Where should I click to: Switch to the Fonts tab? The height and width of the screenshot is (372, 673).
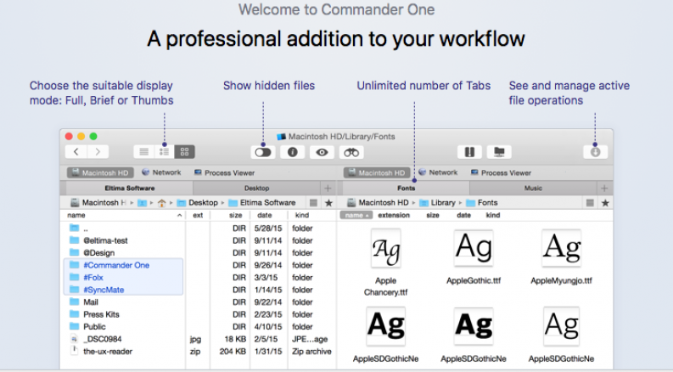(406, 189)
